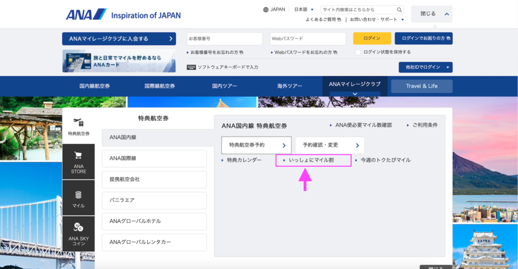The image size is (518, 269).
Task: Click ANAマイレージクラブに入会する button
Action: coord(119,38)
